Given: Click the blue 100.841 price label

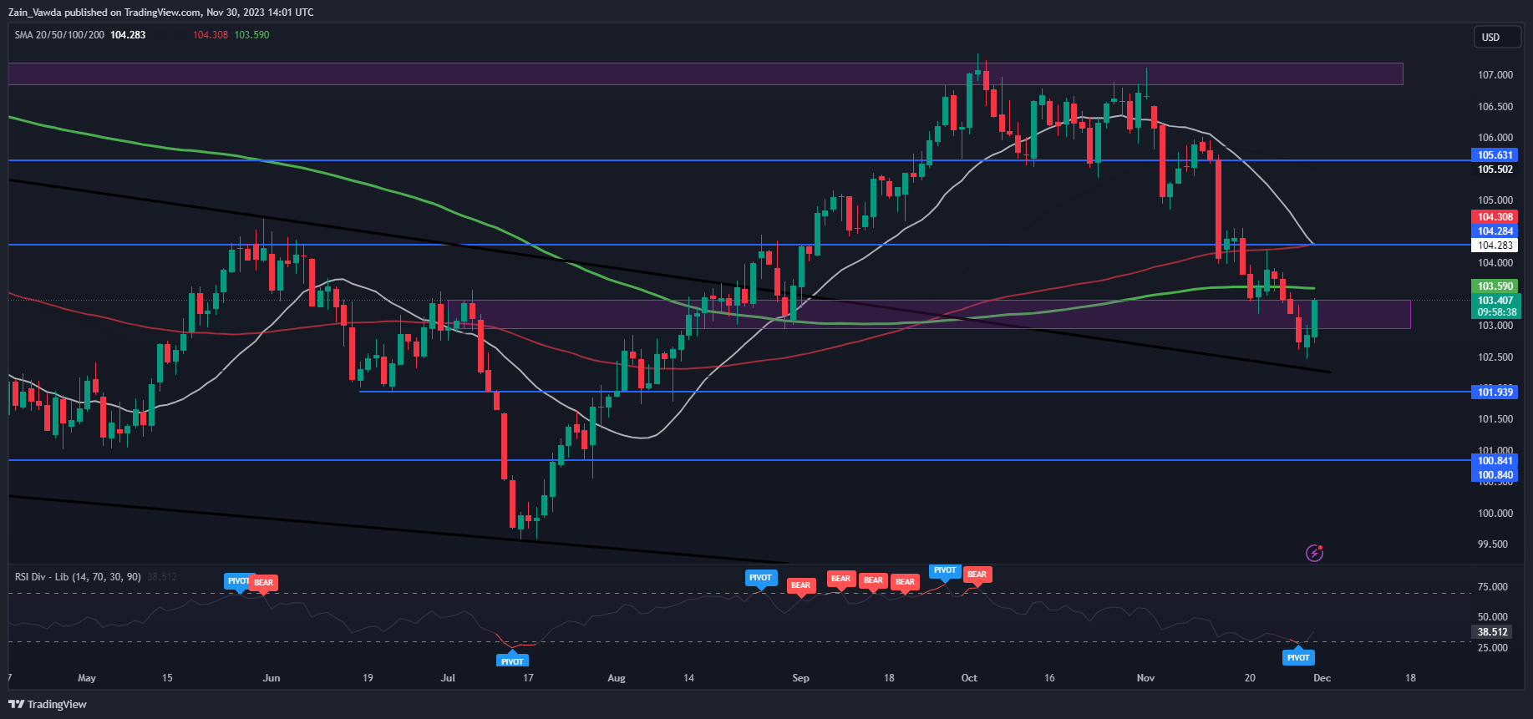Looking at the screenshot, I should (x=1495, y=461).
